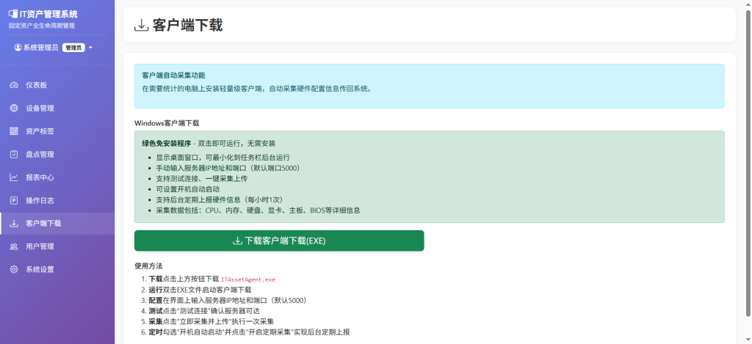
Task: Click the ITAssetAgent.exe filename text
Action: click(248, 279)
